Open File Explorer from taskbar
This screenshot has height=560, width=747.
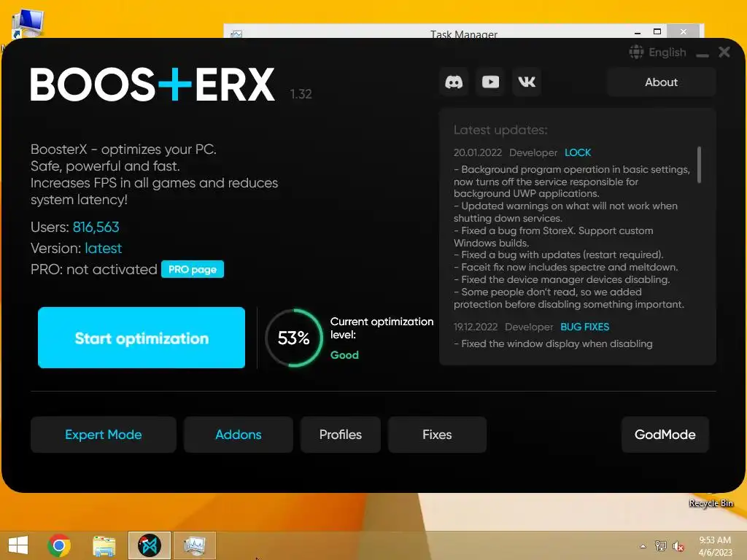(104, 546)
